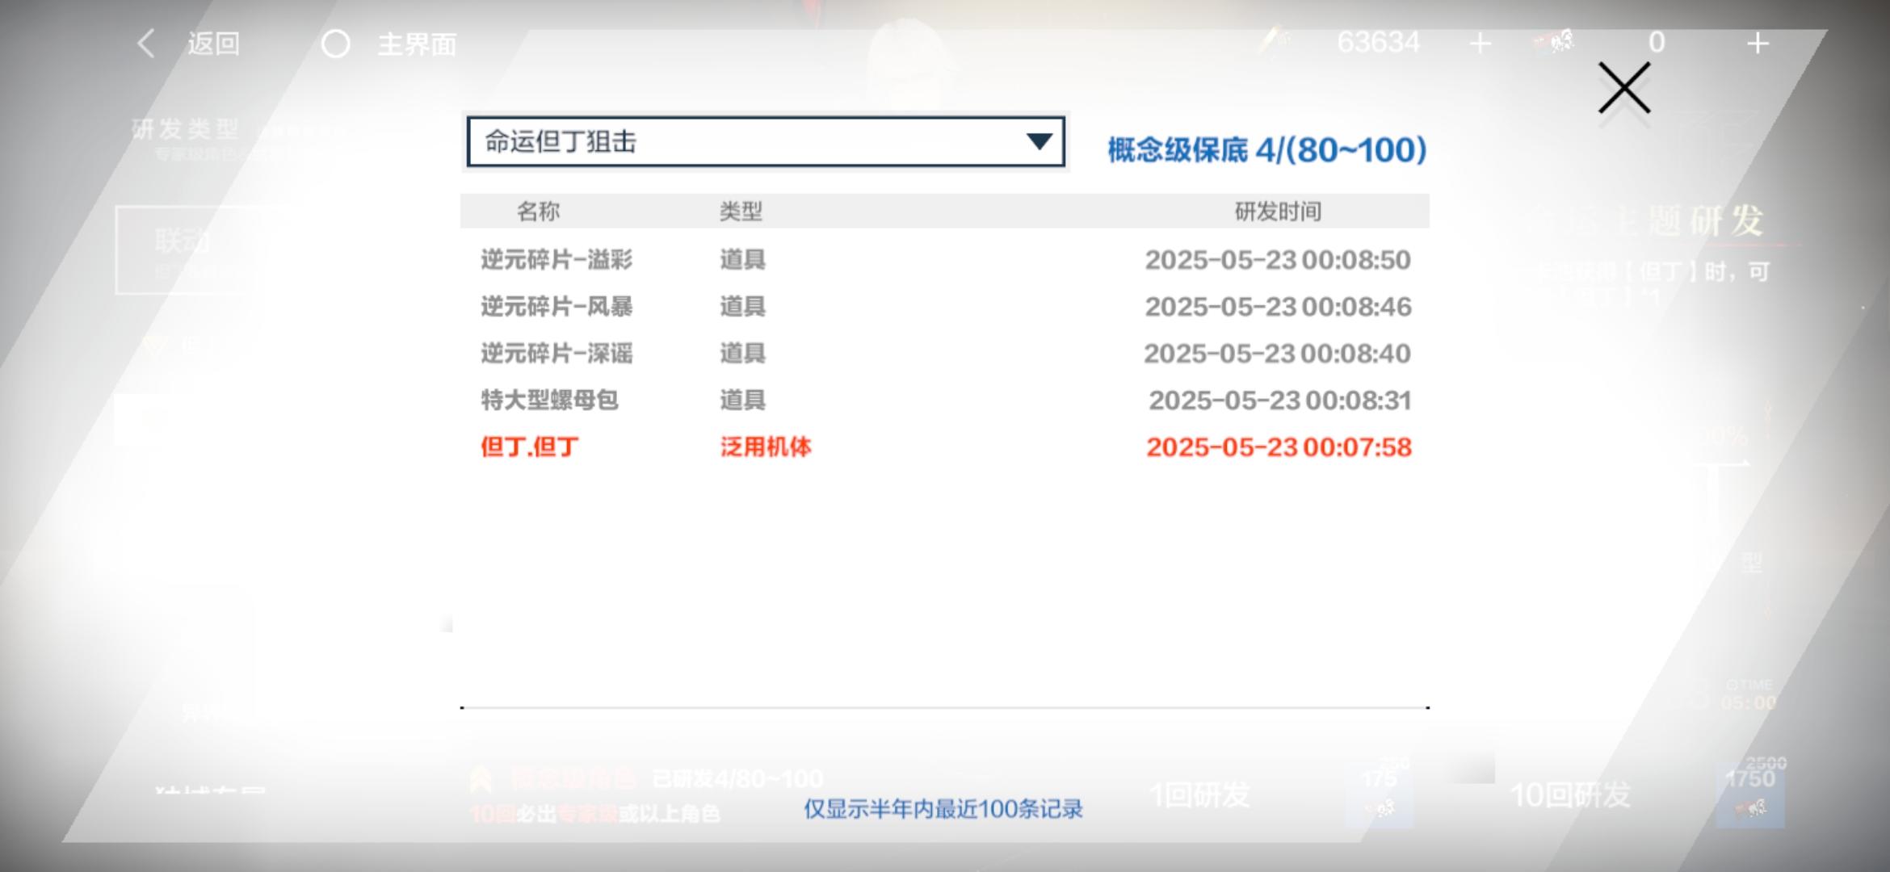The height and width of the screenshot is (872, 1890).
Task: Select the 逆元碎片-深谣 record row
Action: coord(945,354)
